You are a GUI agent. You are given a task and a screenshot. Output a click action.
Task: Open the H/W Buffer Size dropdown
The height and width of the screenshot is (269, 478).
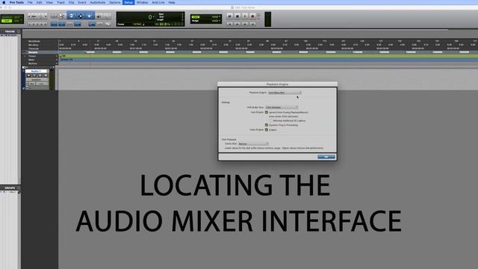282,108
